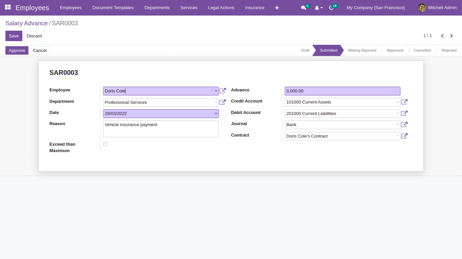Open Doris Cole's Contract record
This screenshot has height=259, width=462.
pos(404,136)
